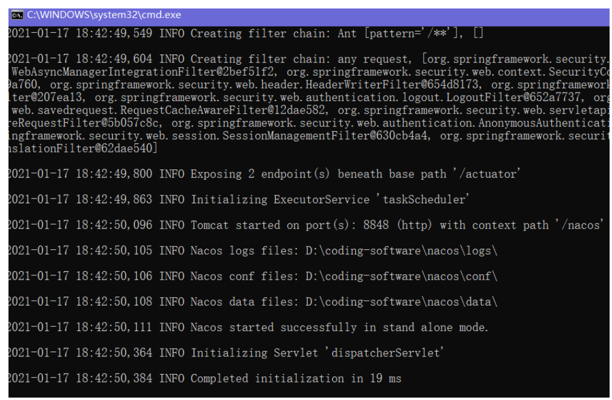Click the text nslationFilter@62dae540]
This screenshot has width=612, height=400.
tap(83, 148)
